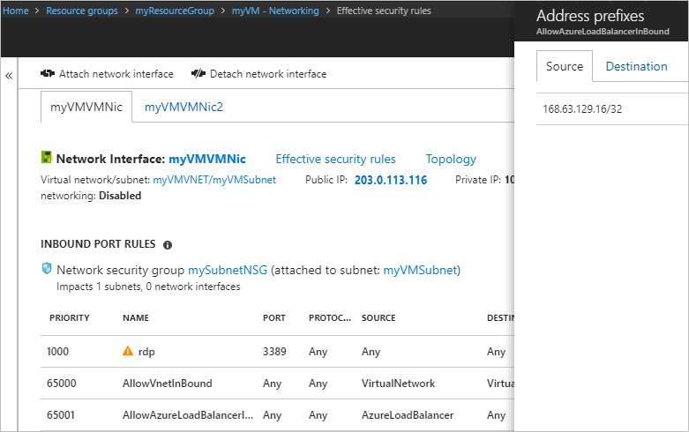
Task: Select the Source tab in Address prefixes
Action: [565, 66]
